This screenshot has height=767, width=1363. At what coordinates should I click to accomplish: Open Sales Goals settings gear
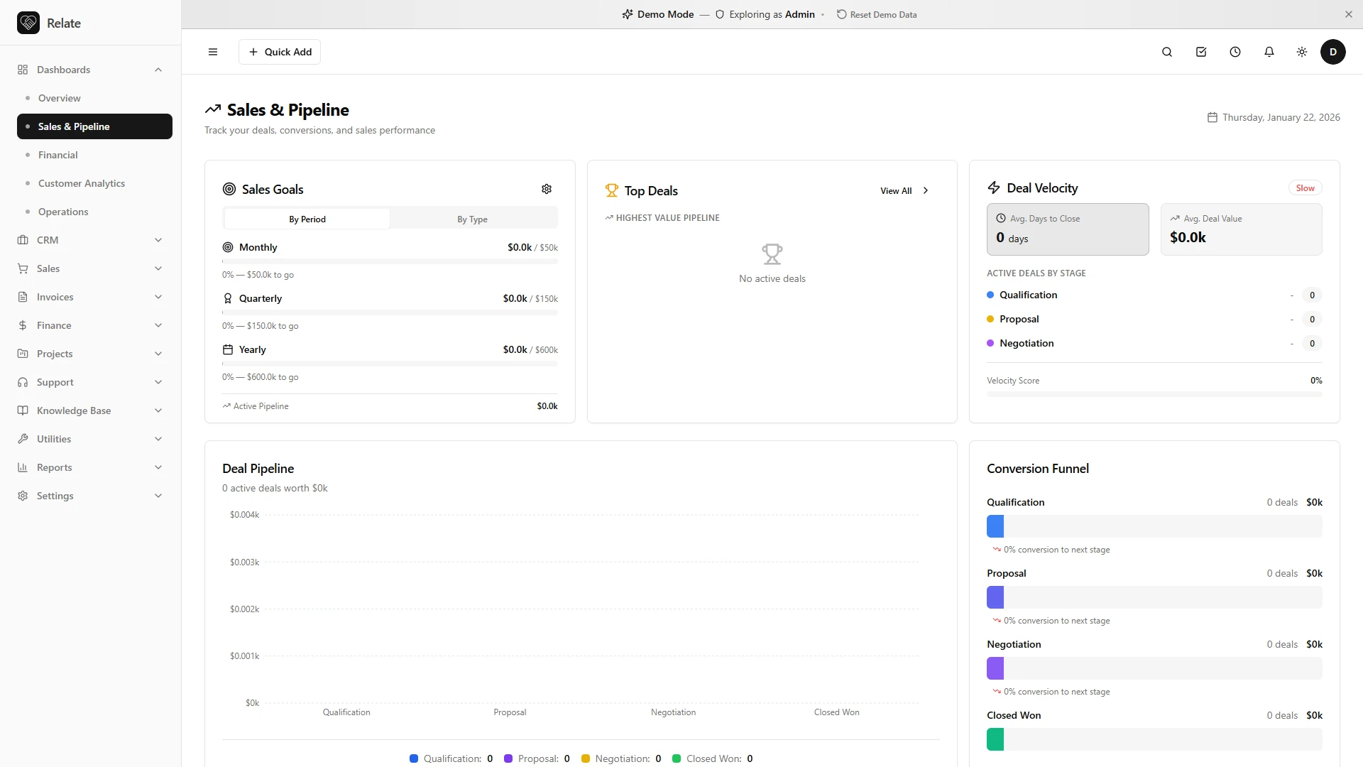pos(547,189)
